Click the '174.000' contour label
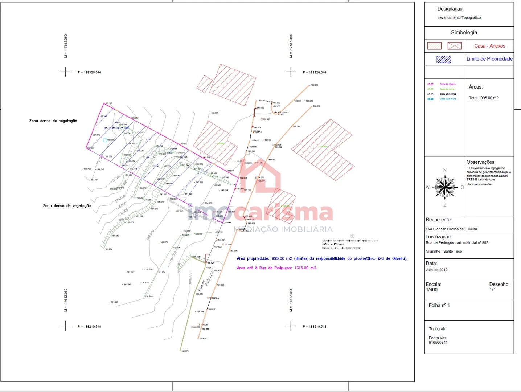 (x=120, y=199)
